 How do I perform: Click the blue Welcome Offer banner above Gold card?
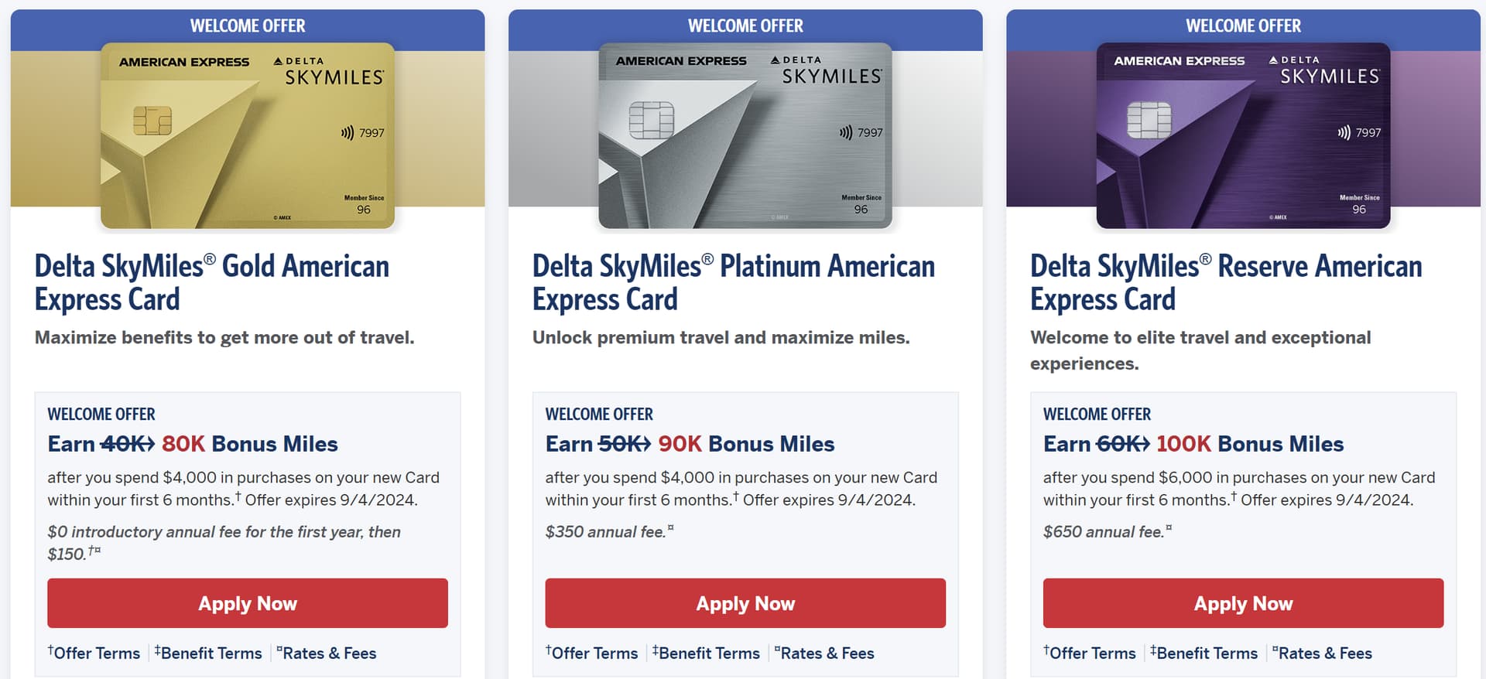248,26
